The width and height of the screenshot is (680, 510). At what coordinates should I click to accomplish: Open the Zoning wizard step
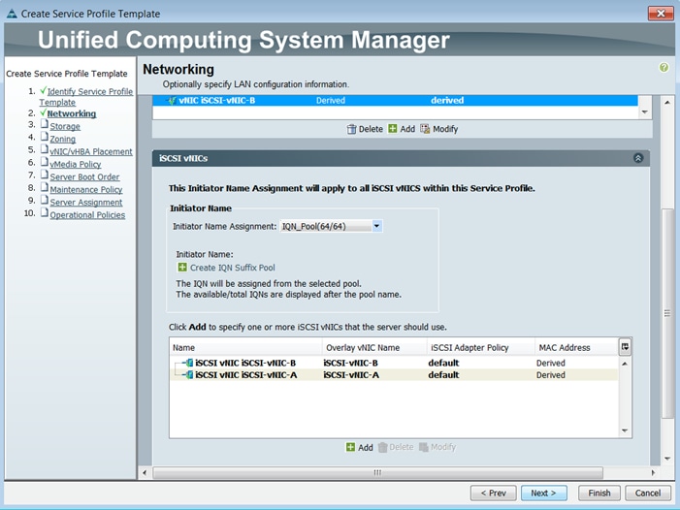62,139
